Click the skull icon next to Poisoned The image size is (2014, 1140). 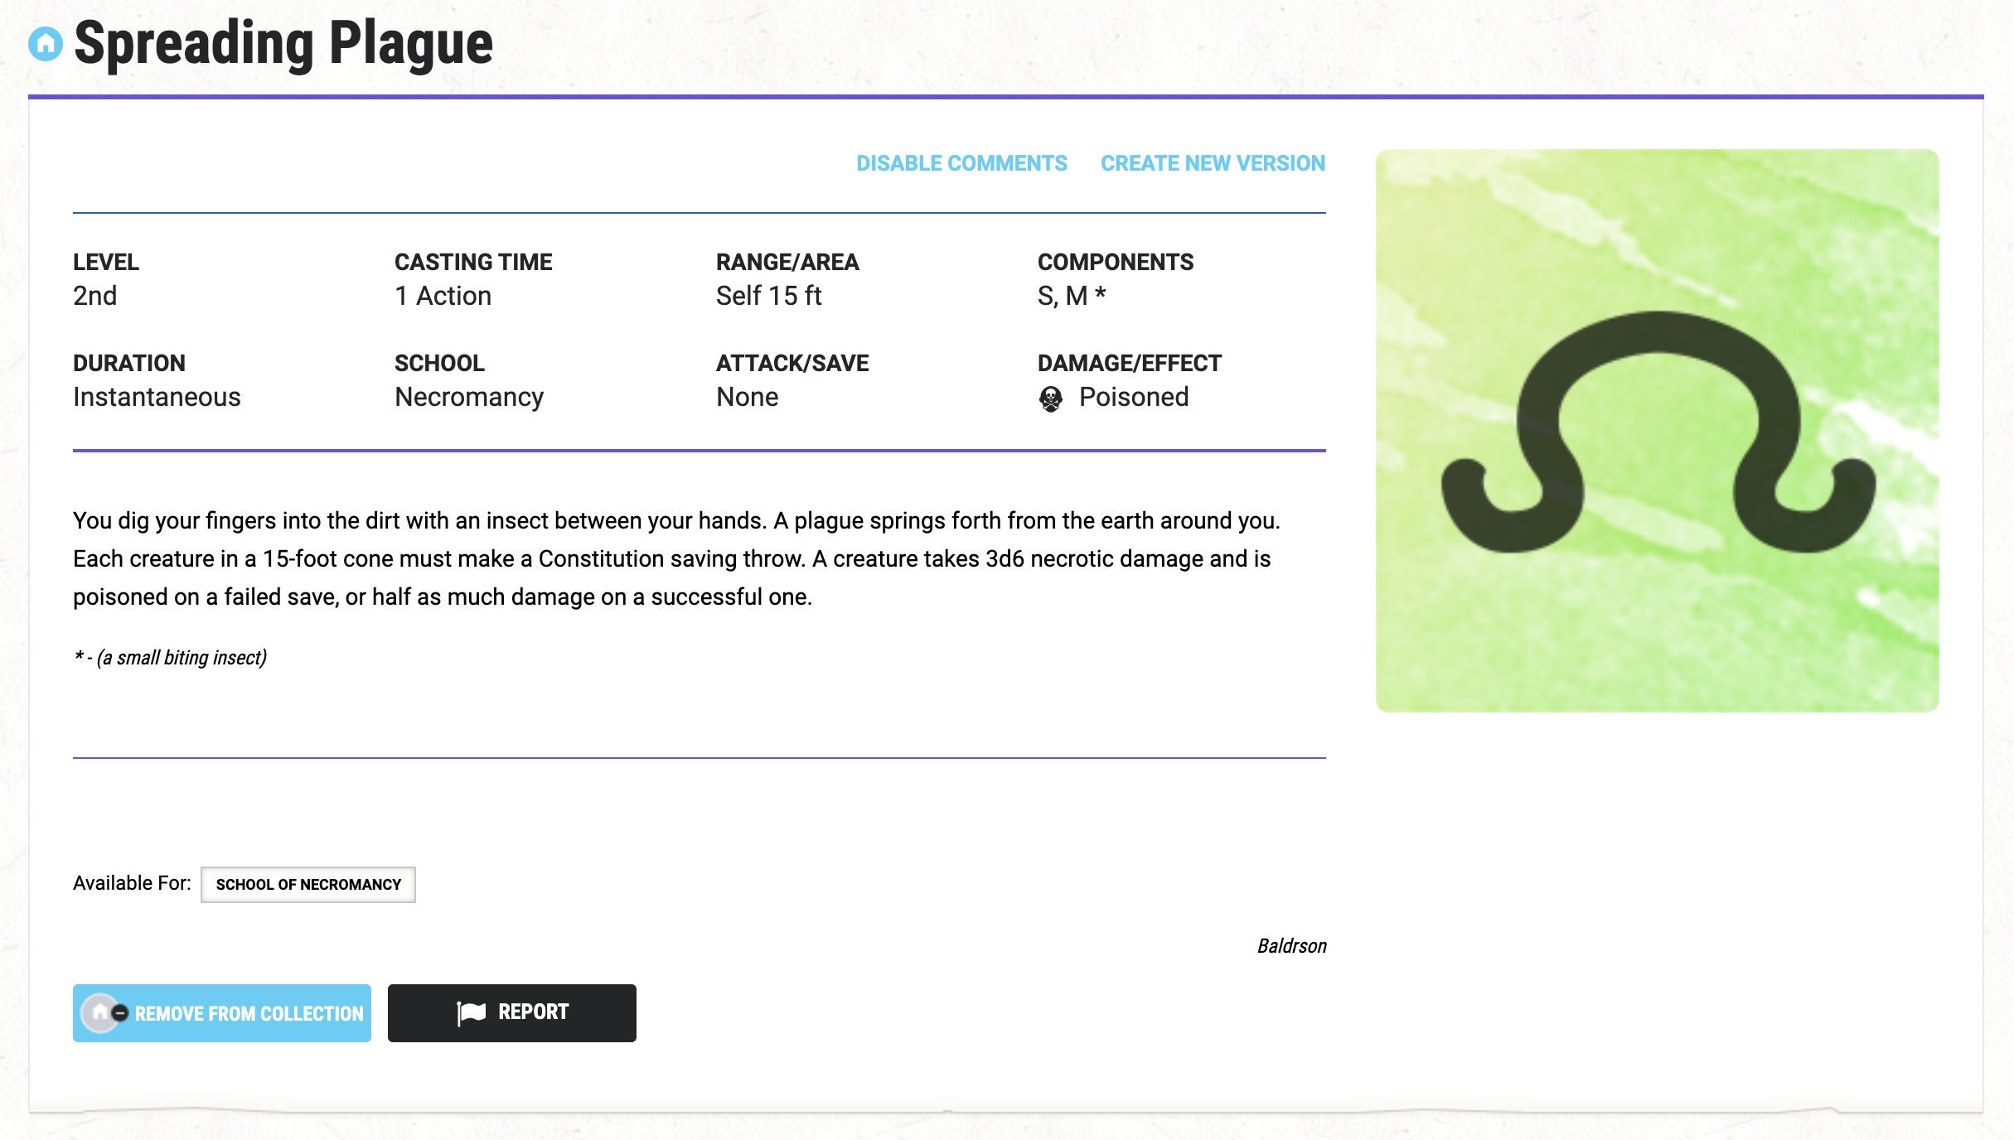(x=1050, y=399)
